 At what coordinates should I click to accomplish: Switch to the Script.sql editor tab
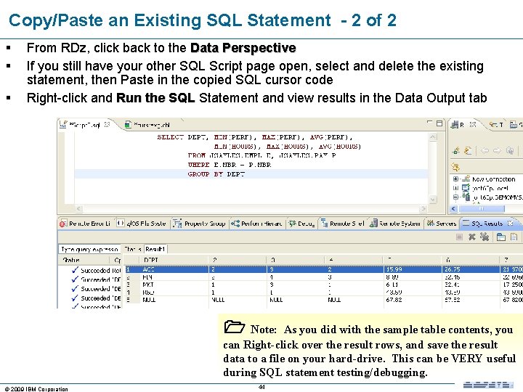(84, 125)
